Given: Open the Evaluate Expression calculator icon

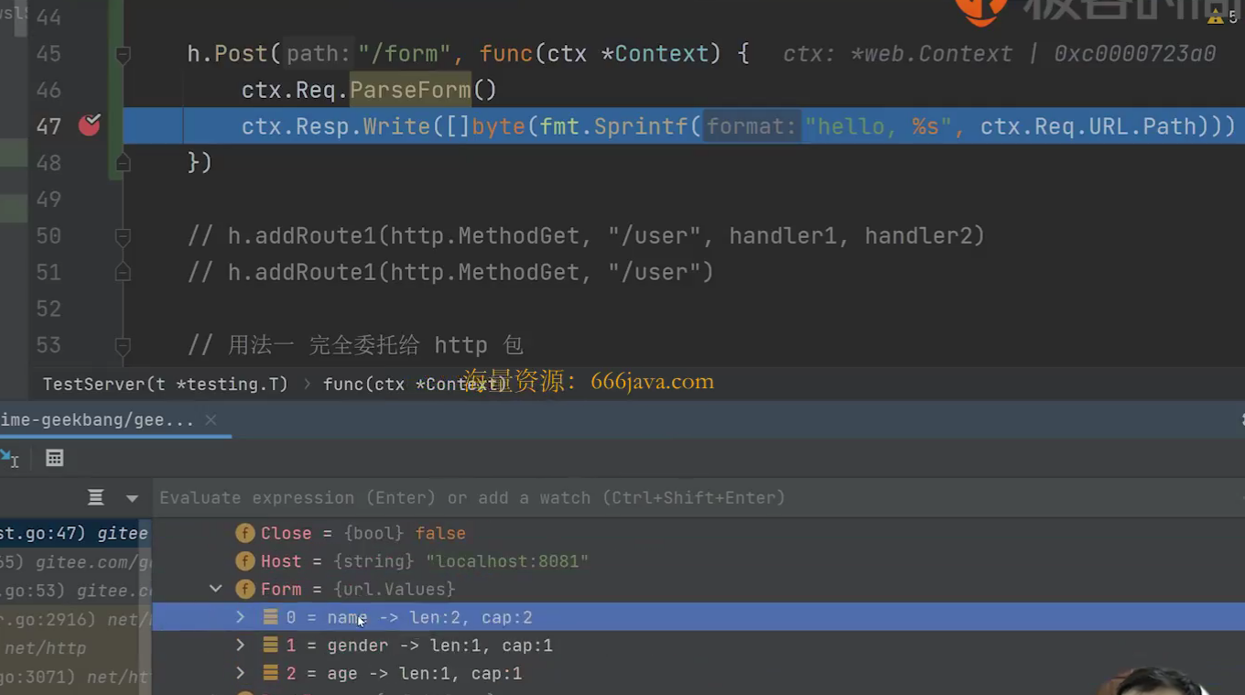Looking at the screenshot, I should (55, 458).
